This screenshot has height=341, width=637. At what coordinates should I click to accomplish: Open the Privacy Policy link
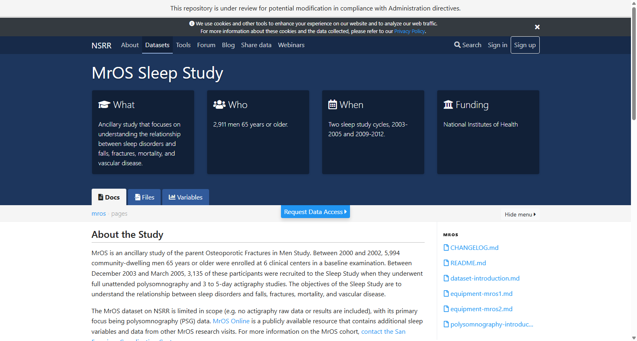(409, 31)
